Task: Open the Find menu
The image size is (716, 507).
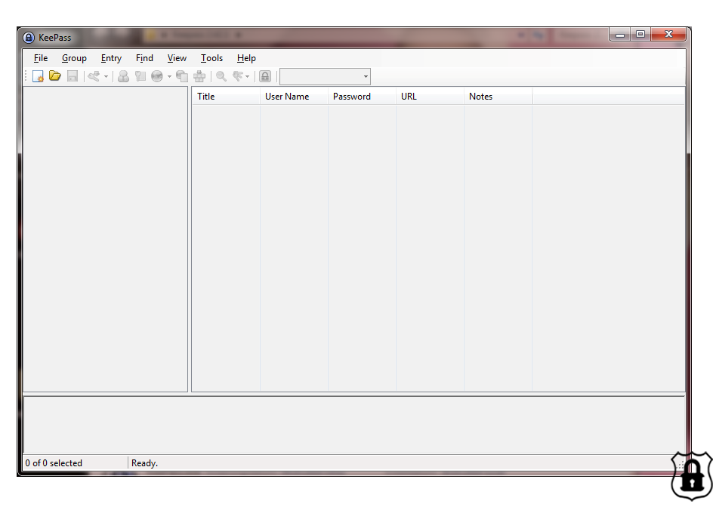Action: tap(144, 58)
